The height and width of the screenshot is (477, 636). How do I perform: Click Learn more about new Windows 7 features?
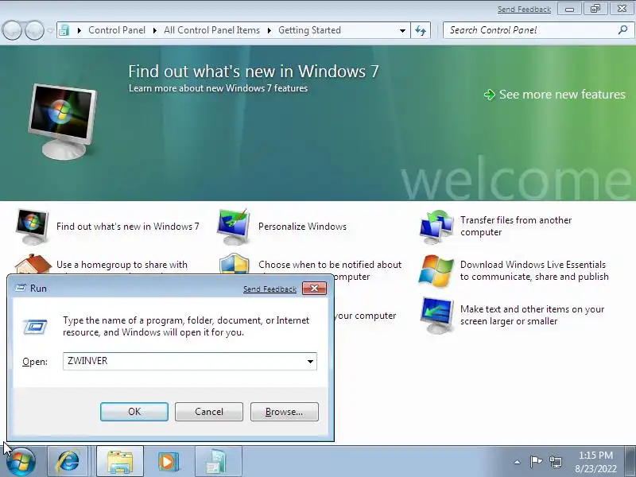pyautogui.click(x=218, y=88)
